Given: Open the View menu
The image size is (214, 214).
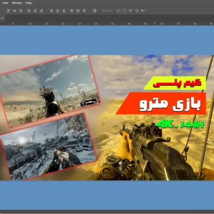Looking at the screenshot, I should (5, 3).
